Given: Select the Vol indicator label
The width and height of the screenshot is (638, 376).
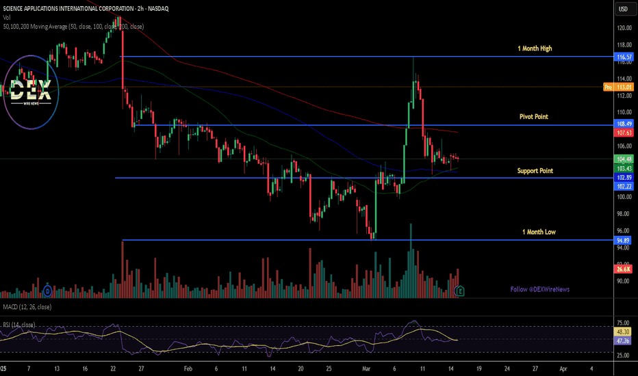Looking at the screenshot, I should pyautogui.click(x=7, y=18).
